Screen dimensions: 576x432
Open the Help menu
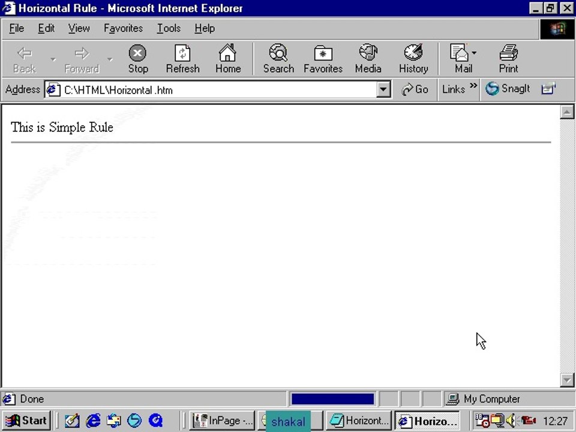pyautogui.click(x=205, y=28)
